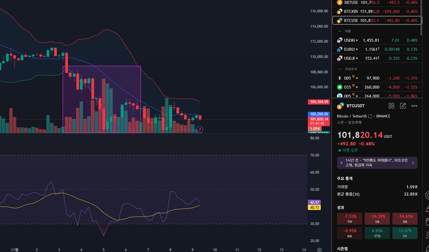The image size is (429, 252).
Task: Click the purple lightning event marker on the chart
Action: [x=200, y=129]
